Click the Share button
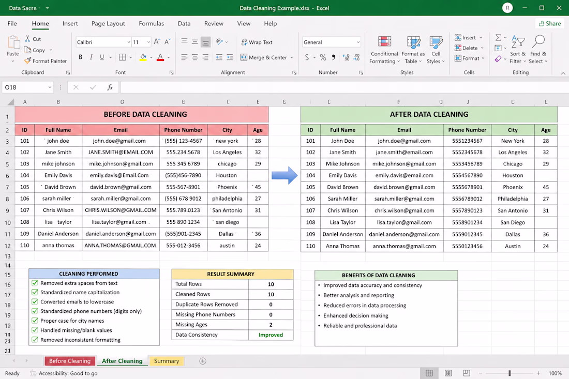569x379 pixels. pyautogui.click(x=550, y=23)
